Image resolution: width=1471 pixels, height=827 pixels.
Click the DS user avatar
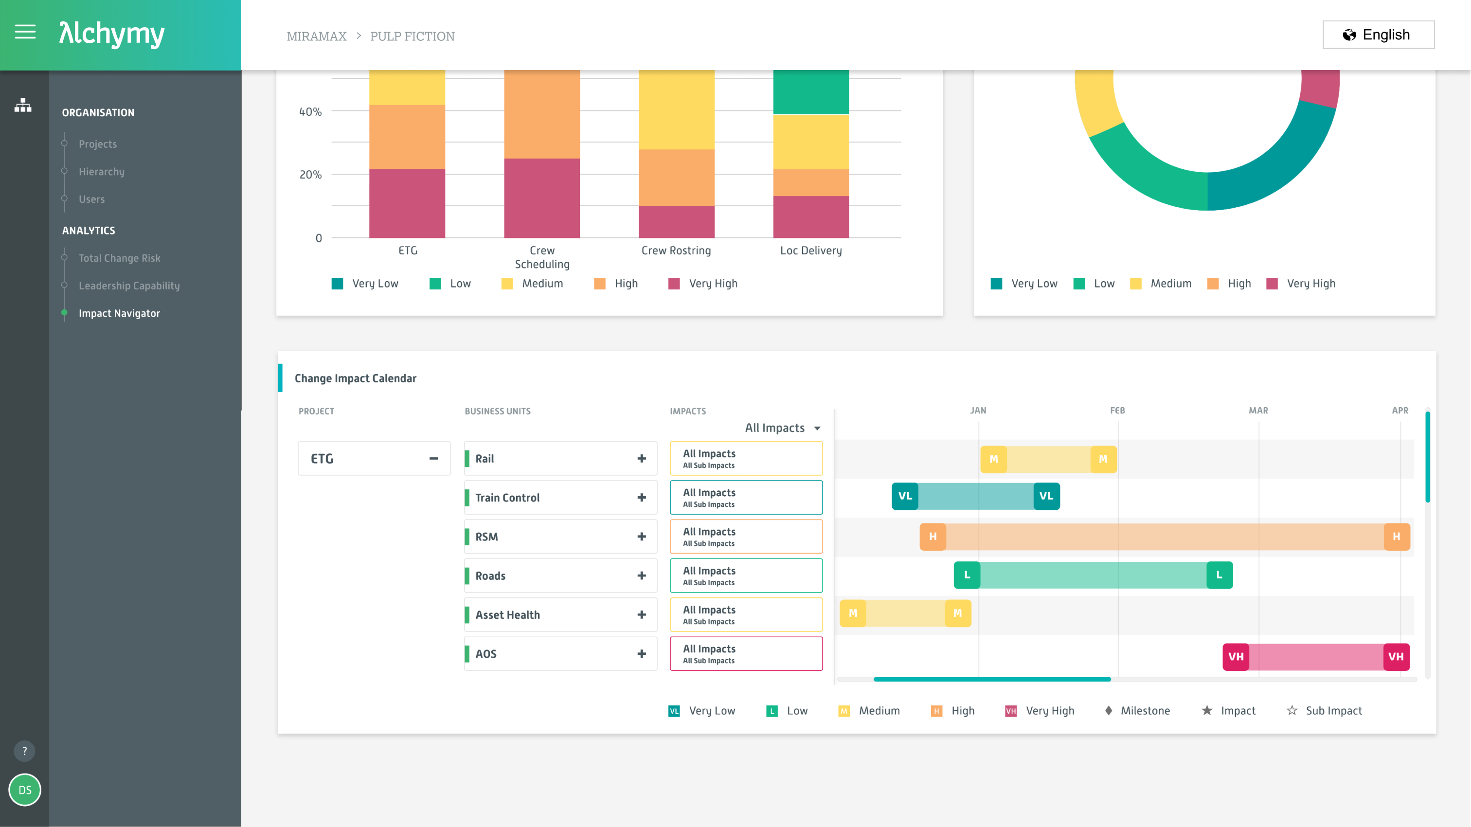tap(24, 791)
